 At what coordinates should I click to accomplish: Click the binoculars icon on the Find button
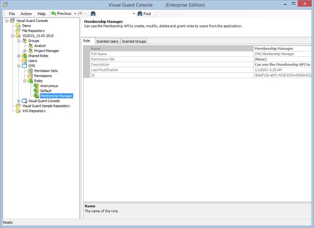click(140, 13)
